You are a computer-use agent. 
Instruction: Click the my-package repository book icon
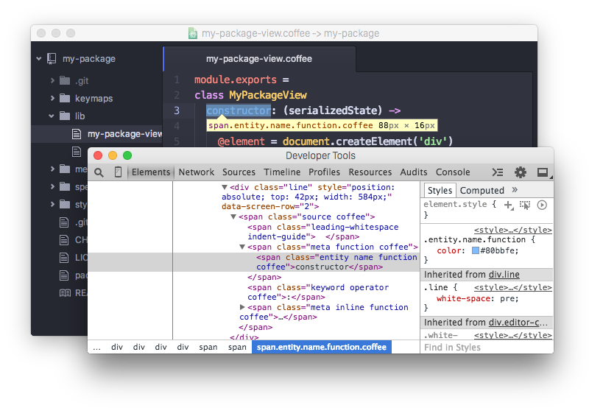(x=52, y=59)
